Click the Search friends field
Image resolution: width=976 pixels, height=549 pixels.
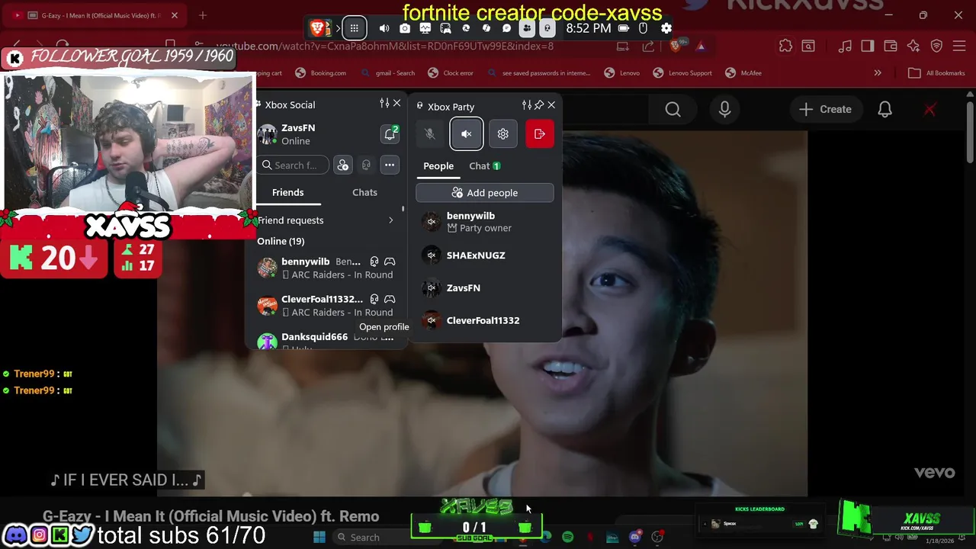(x=293, y=165)
